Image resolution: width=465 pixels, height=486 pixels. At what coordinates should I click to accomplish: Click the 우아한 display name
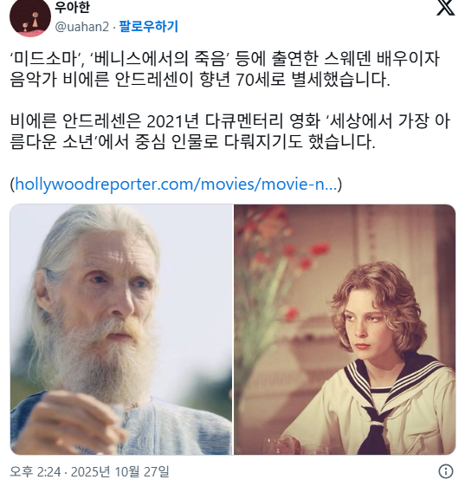[72, 7]
